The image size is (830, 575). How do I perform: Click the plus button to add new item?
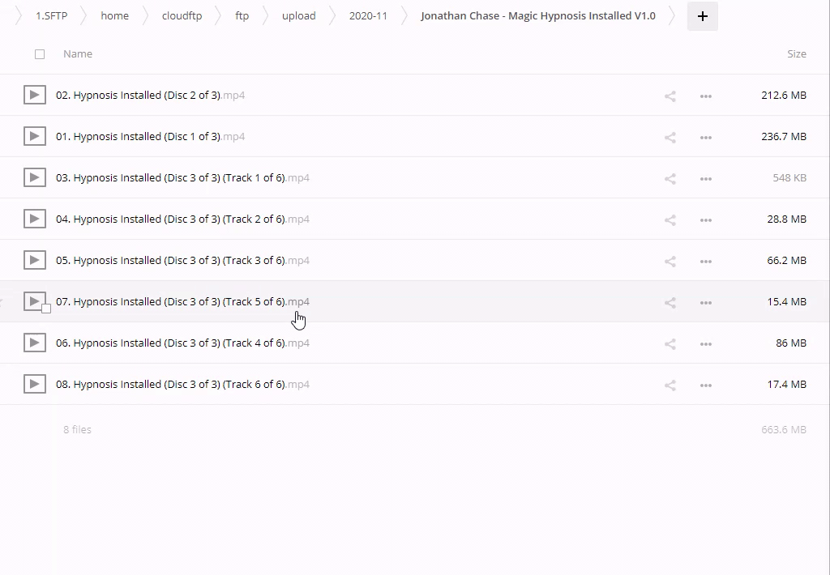(x=702, y=16)
